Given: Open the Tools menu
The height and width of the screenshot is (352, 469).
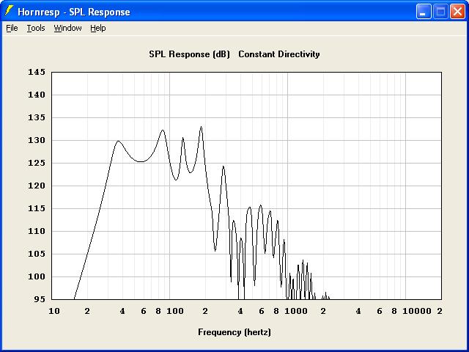Looking at the screenshot, I should click(x=36, y=28).
